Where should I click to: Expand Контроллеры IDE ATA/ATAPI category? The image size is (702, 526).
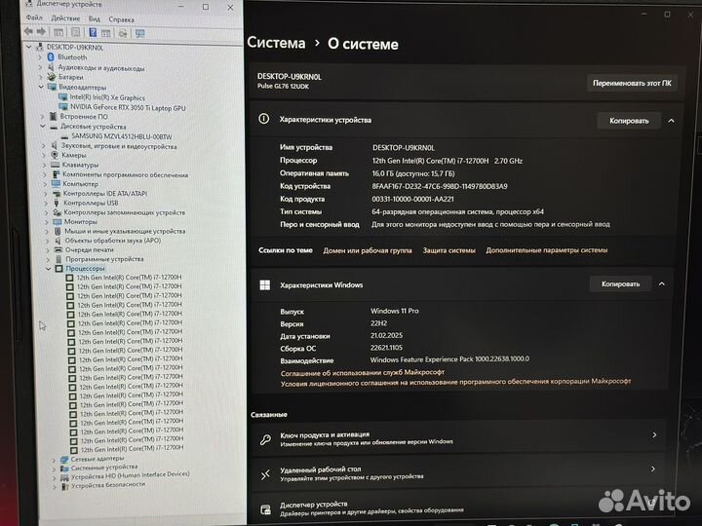coord(45,194)
